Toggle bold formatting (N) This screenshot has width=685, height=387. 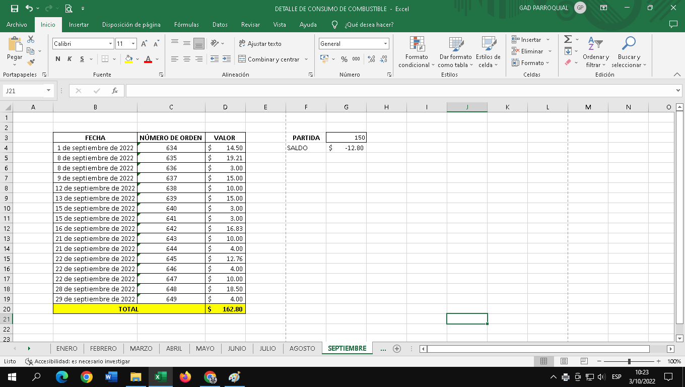pos(58,59)
